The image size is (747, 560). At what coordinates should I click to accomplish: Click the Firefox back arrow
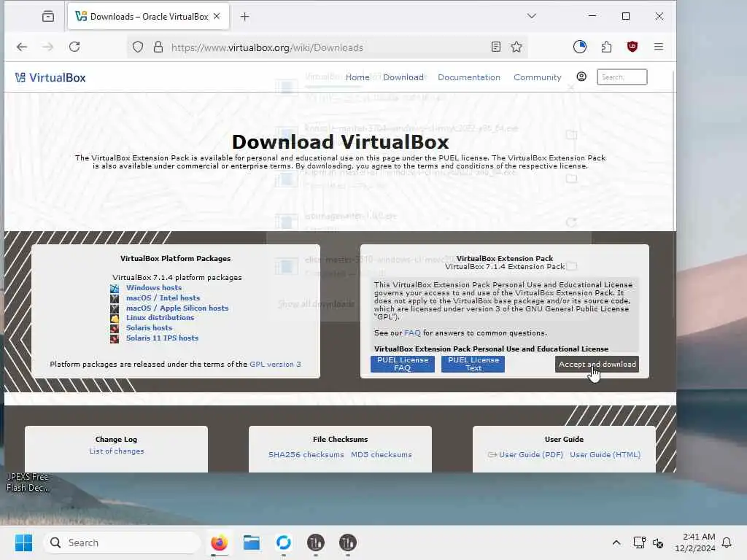(22, 47)
